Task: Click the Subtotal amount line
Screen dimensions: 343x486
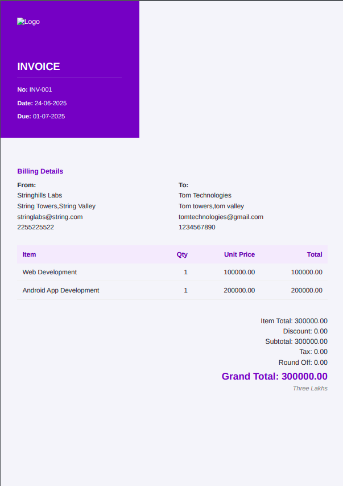Action: click(296, 341)
